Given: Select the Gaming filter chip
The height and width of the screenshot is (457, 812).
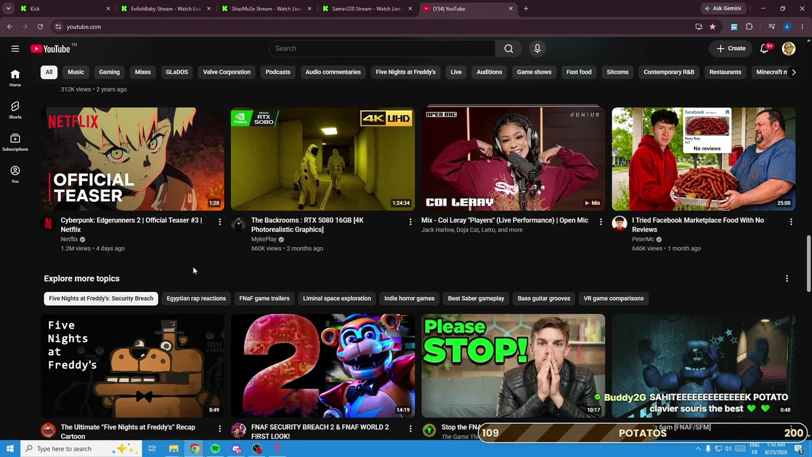Looking at the screenshot, I should pyautogui.click(x=109, y=72).
